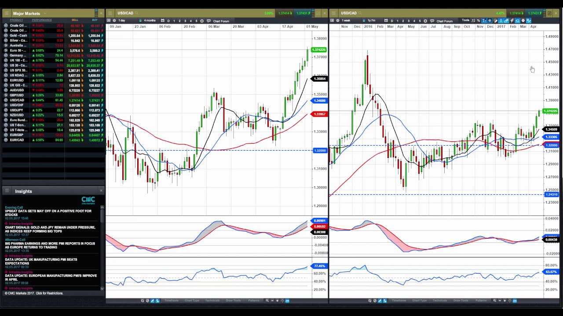Close the Insights panel

(101, 190)
